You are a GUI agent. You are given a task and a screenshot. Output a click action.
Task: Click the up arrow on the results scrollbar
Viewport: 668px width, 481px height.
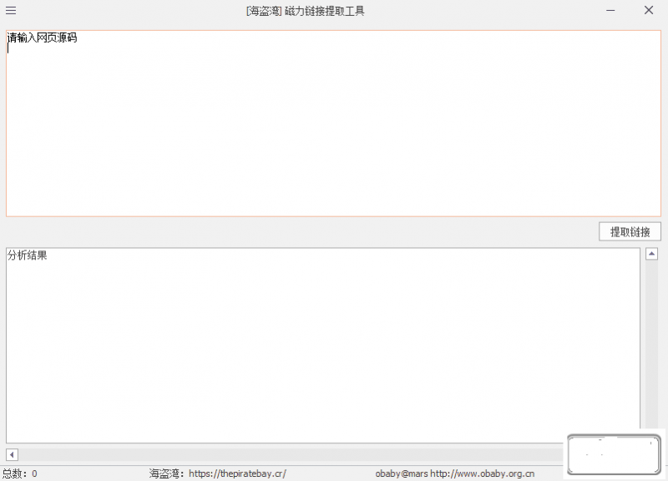(653, 253)
